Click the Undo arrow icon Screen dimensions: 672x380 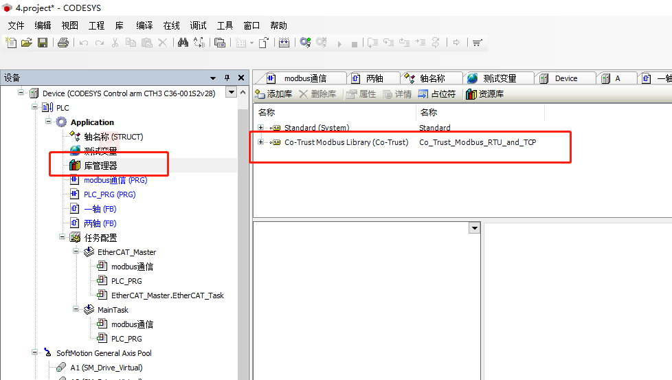[84, 43]
